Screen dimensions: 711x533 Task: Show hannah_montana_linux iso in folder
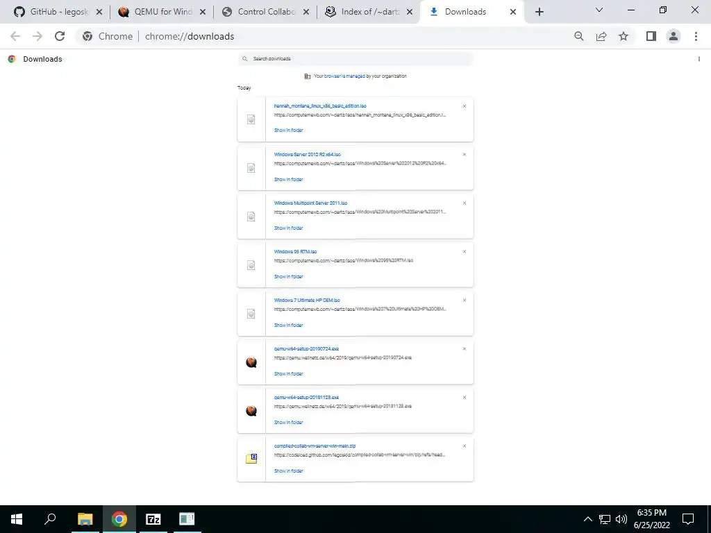pyautogui.click(x=288, y=130)
